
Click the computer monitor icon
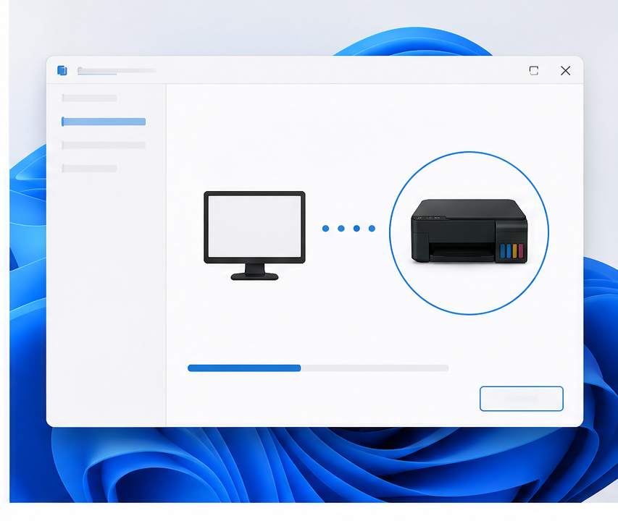click(254, 235)
